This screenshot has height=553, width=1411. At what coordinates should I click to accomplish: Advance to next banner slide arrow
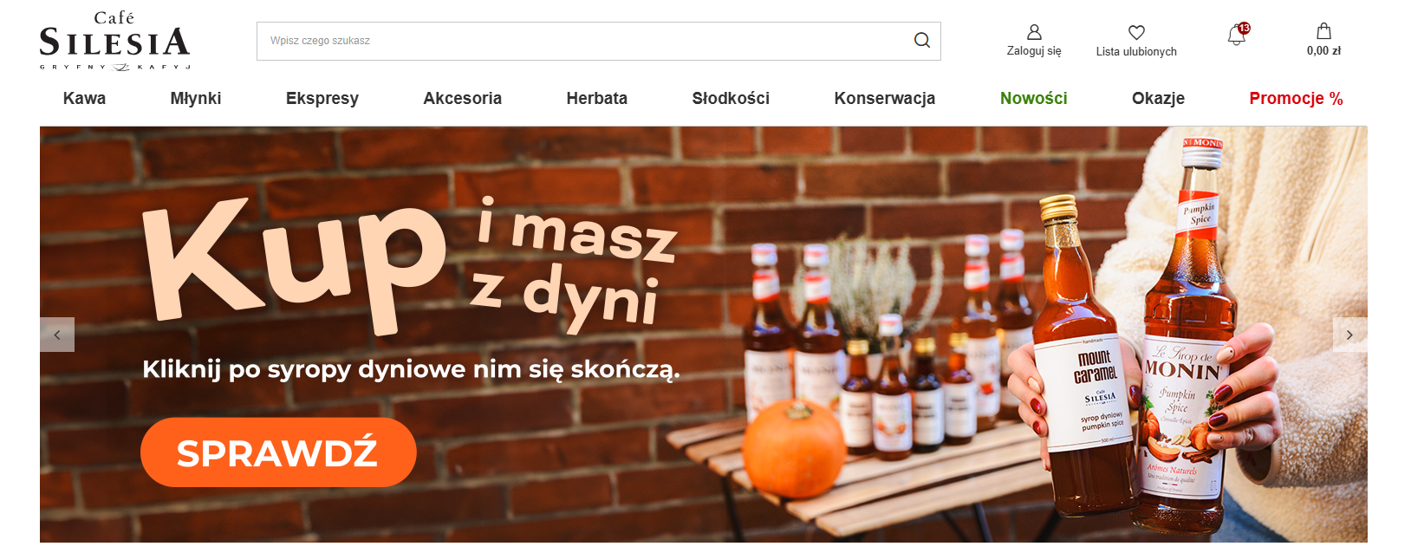[1349, 335]
